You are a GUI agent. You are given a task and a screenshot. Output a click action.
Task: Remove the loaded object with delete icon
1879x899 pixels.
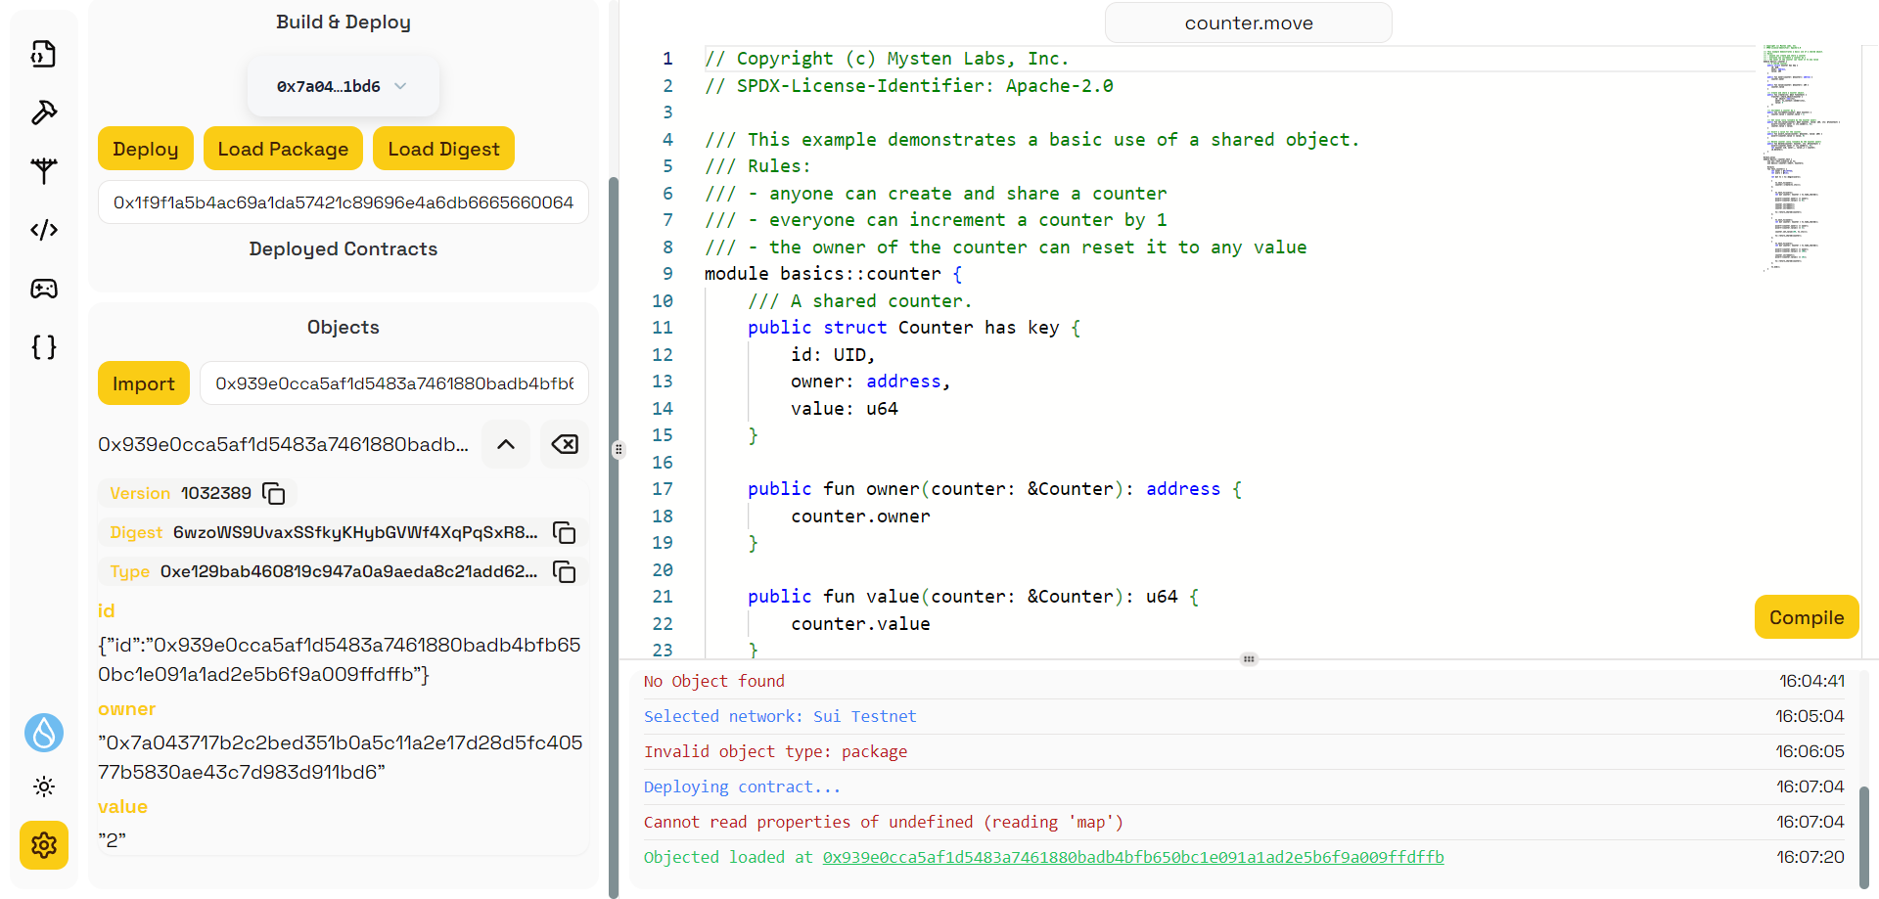[x=565, y=445]
